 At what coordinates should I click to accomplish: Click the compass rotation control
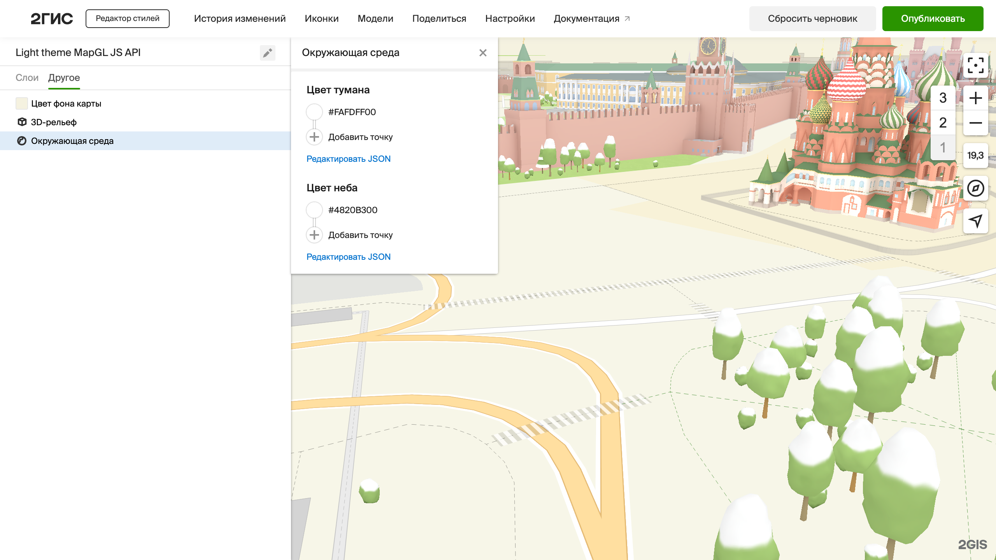tap(975, 189)
